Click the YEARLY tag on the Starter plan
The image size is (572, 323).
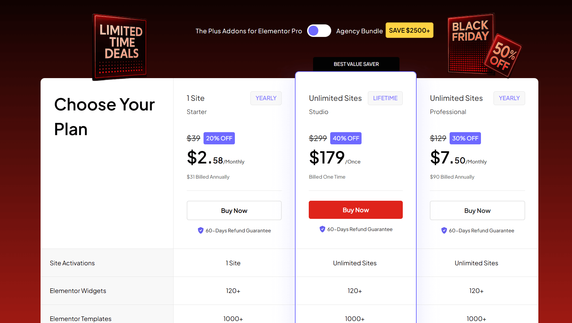[x=266, y=98]
